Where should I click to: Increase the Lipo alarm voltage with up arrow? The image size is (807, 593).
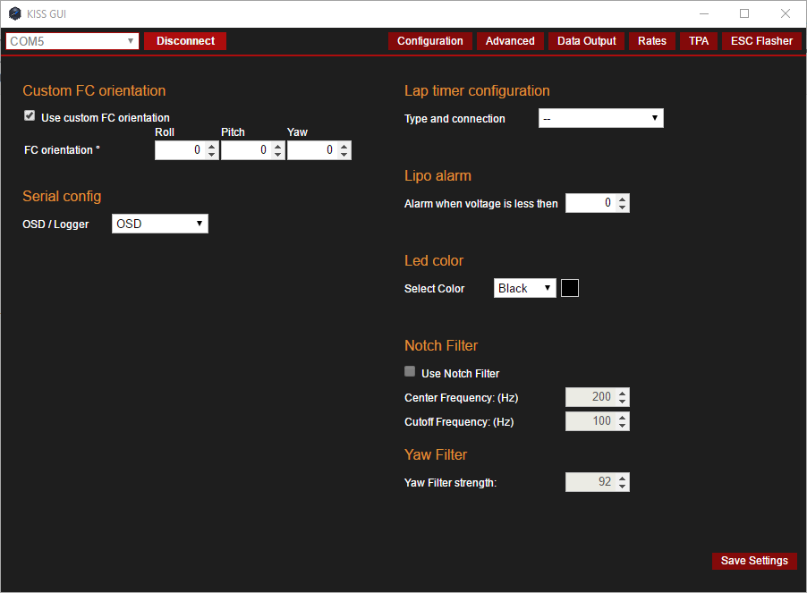pos(623,199)
